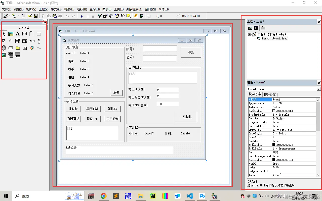Click the FillColor black swatch
The width and height of the screenshot is (322, 201).
[274, 145]
